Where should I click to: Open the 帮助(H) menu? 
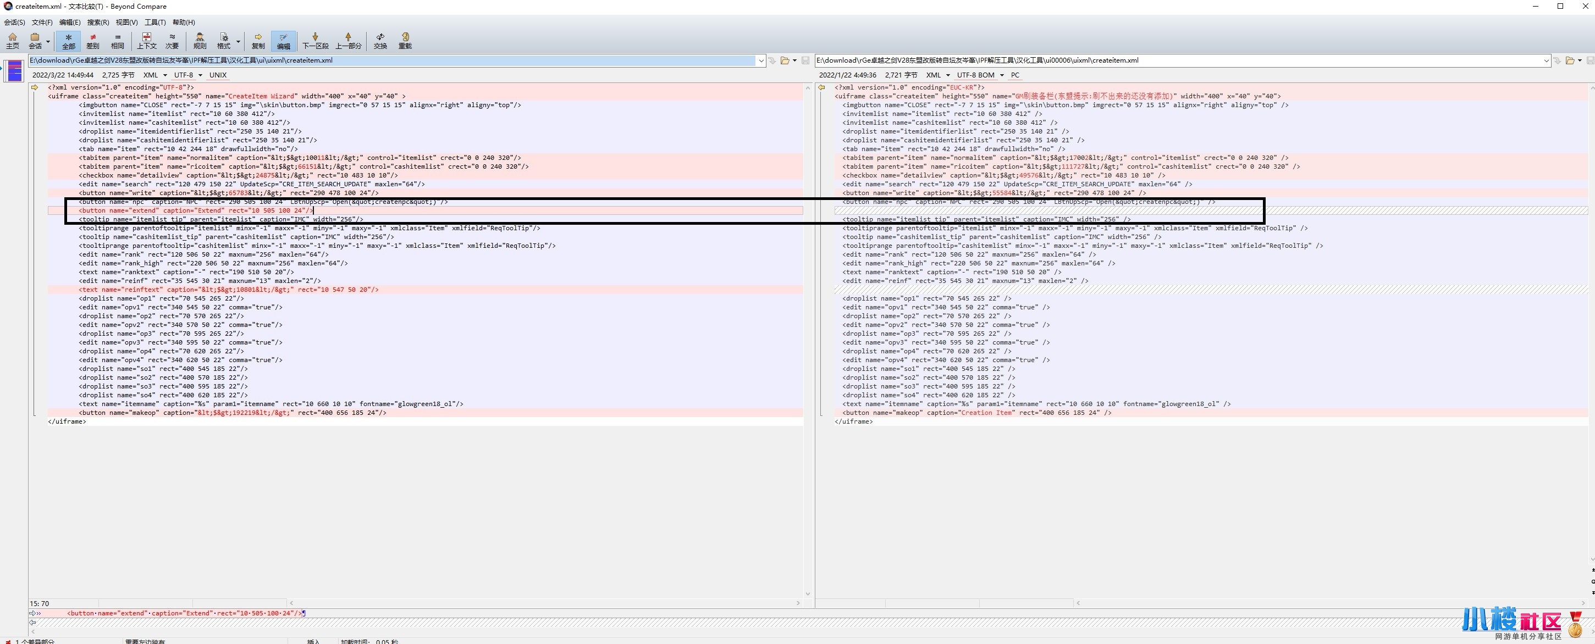coord(183,23)
